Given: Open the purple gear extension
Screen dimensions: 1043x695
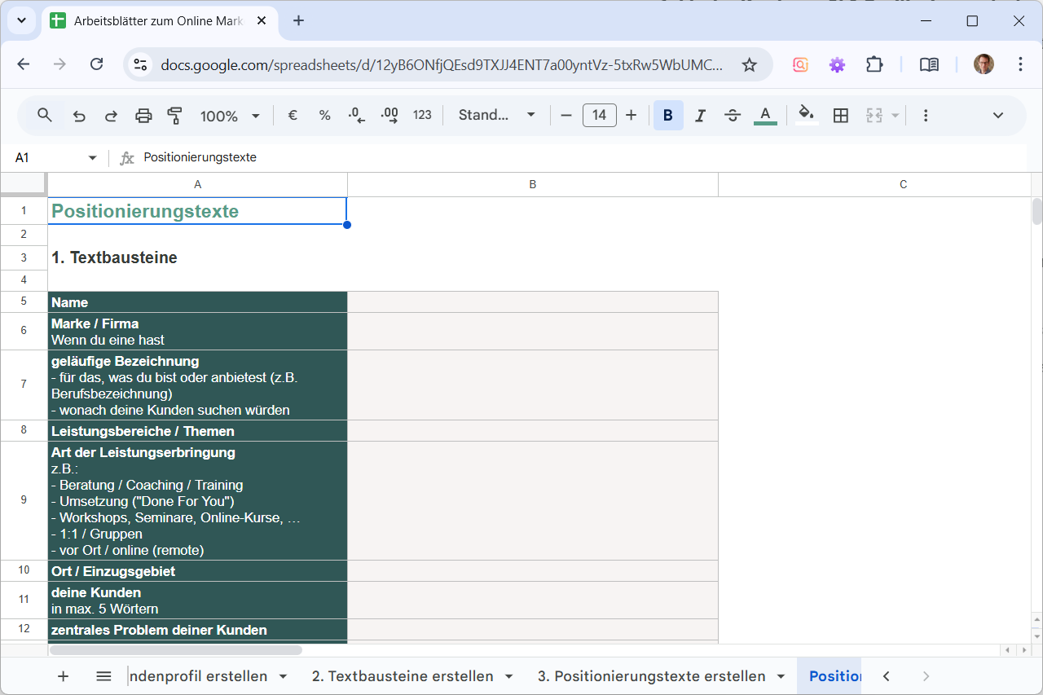Looking at the screenshot, I should coord(838,64).
